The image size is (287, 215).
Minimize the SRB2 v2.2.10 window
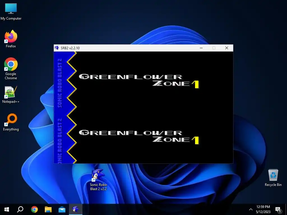click(x=201, y=48)
